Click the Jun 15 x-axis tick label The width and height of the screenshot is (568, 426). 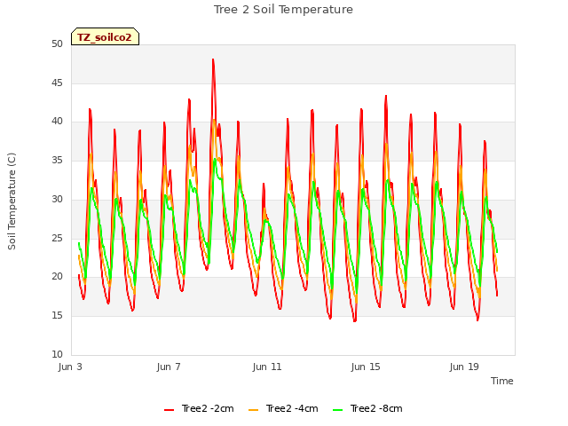(x=366, y=367)
